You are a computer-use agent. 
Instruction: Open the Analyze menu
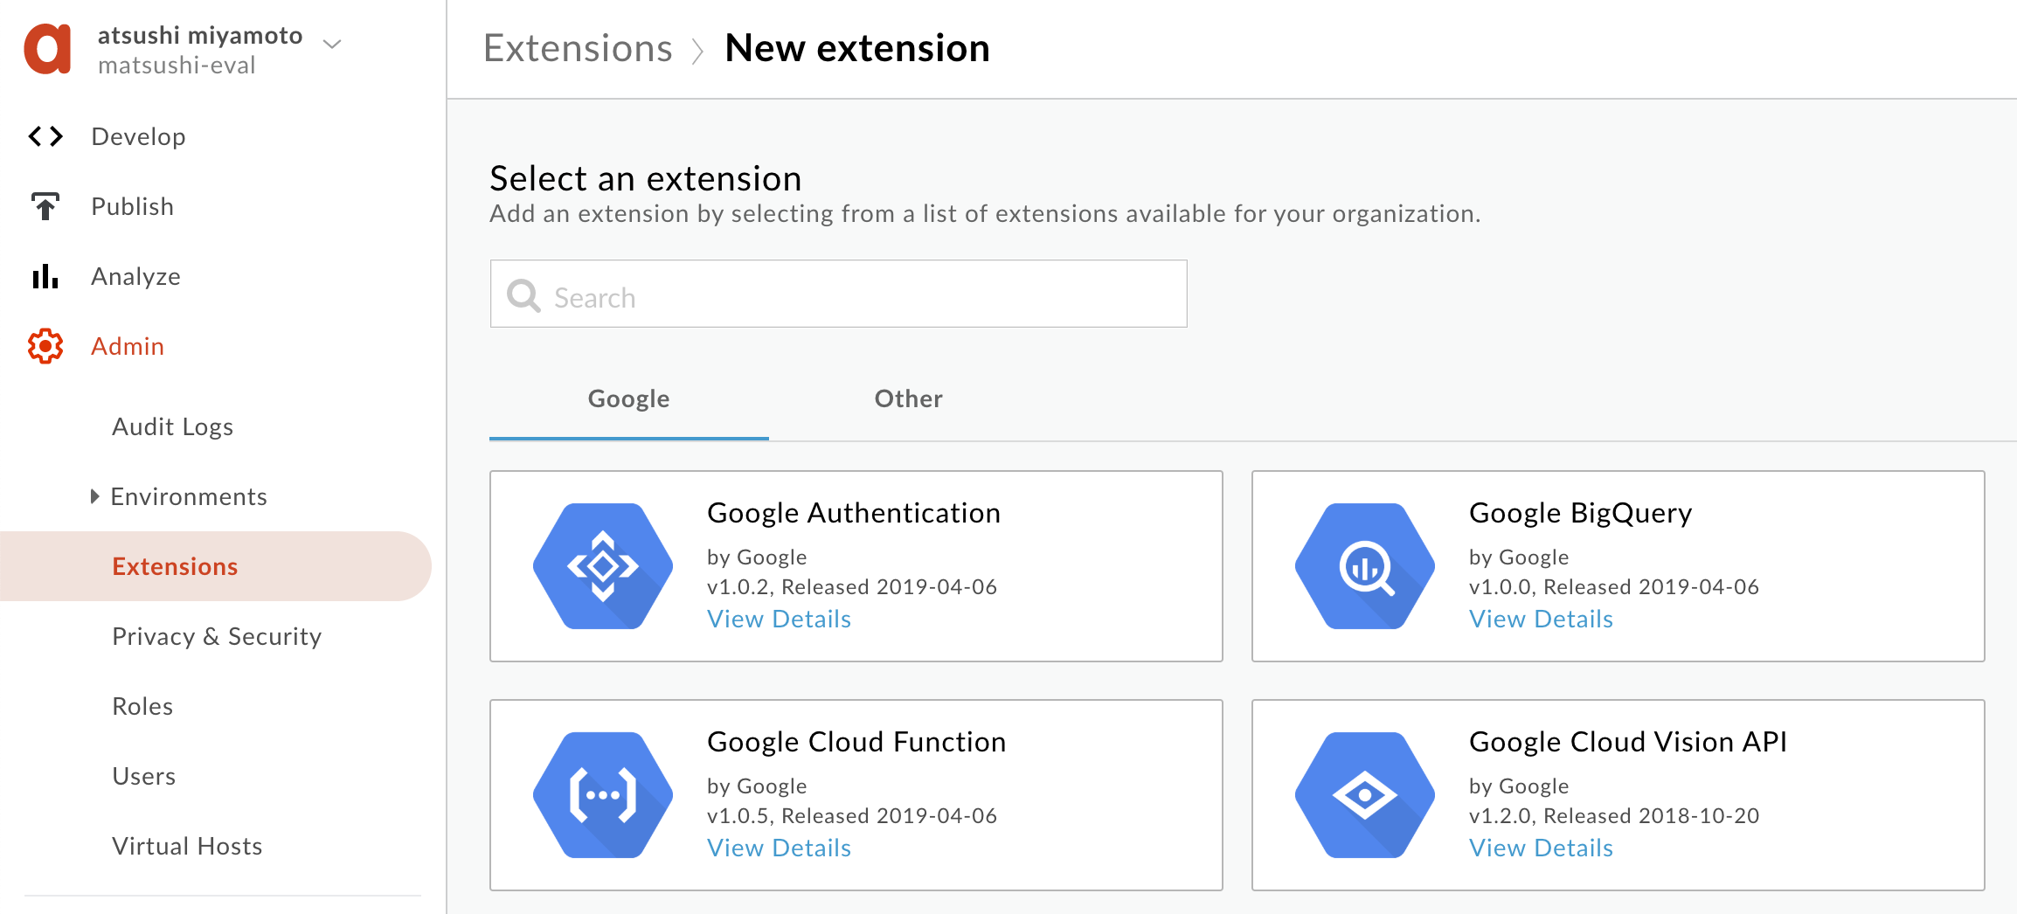point(135,276)
